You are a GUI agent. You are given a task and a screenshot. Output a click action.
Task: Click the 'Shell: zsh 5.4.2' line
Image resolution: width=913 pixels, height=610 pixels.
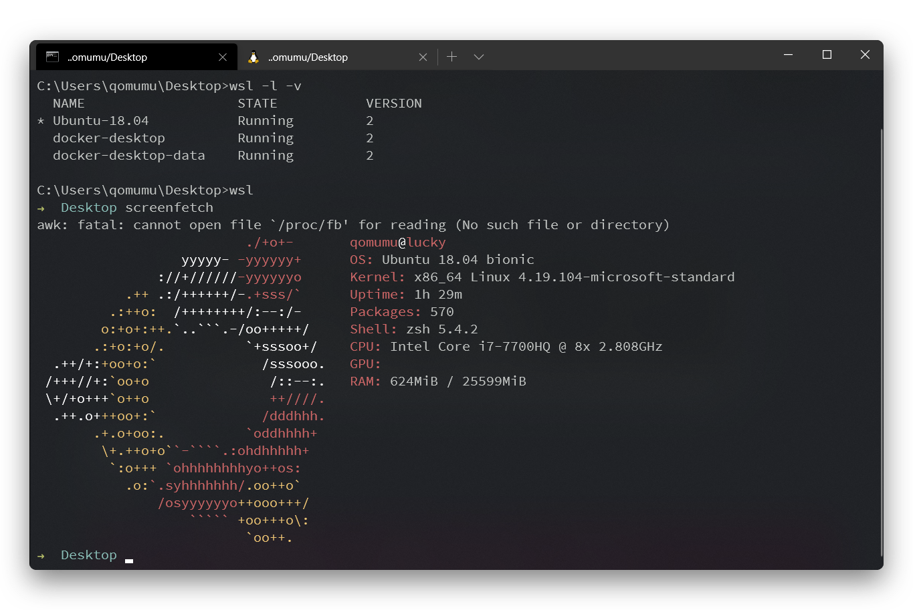[414, 329]
